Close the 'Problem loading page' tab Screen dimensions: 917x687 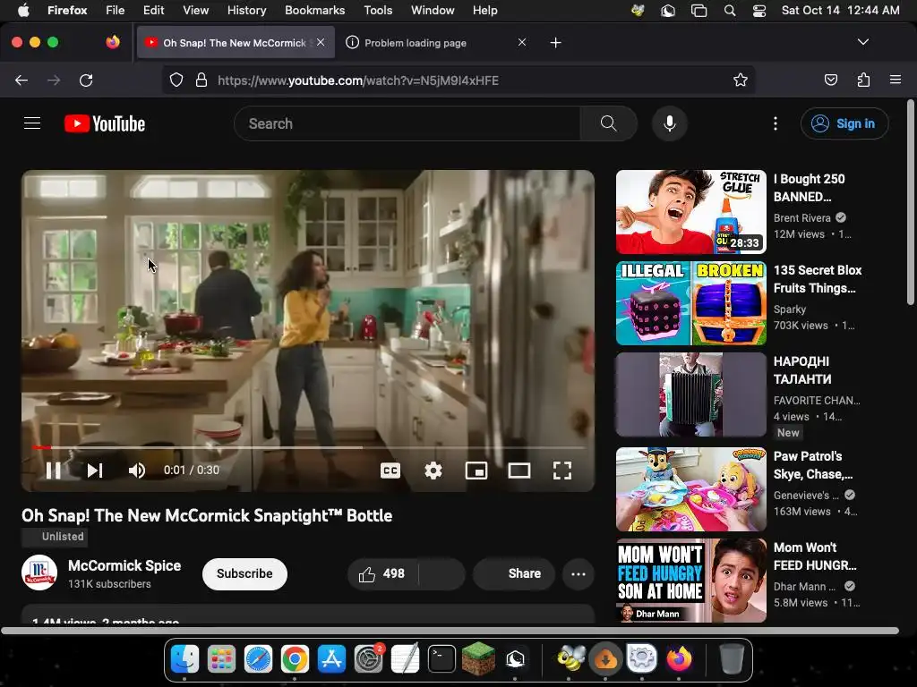click(x=522, y=42)
